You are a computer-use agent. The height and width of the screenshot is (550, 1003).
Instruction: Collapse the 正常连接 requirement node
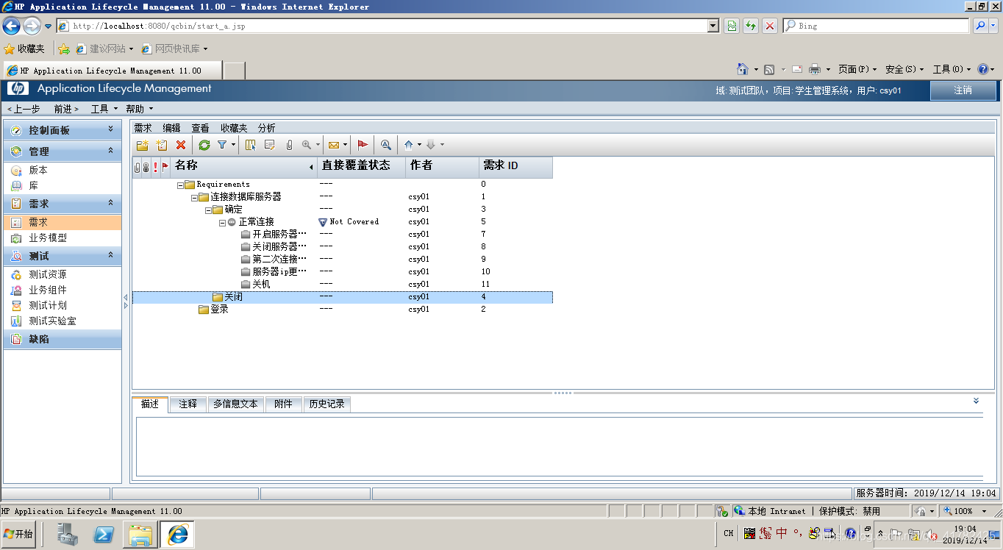222,222
